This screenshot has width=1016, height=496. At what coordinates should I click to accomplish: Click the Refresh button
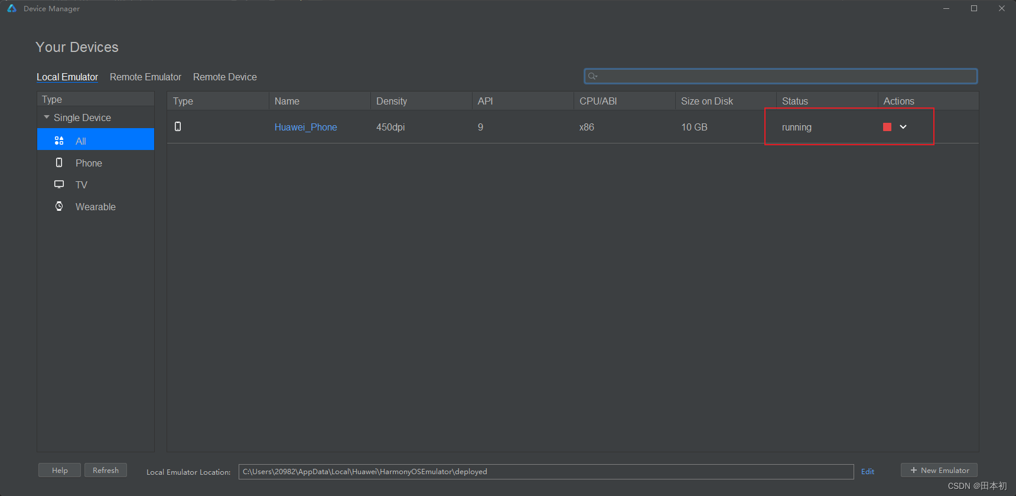coord(106,470)
